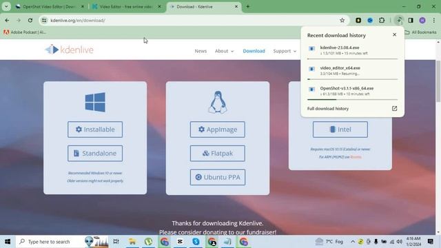Open the Extensions puzzle-piece icon
The width and height of the screenshot is (441, 248).
[x=382, y=20]
